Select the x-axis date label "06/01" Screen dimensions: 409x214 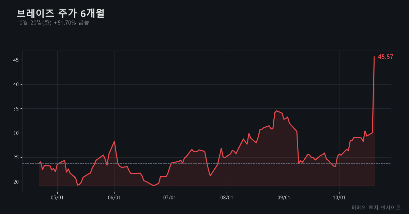tap(115, 197)
